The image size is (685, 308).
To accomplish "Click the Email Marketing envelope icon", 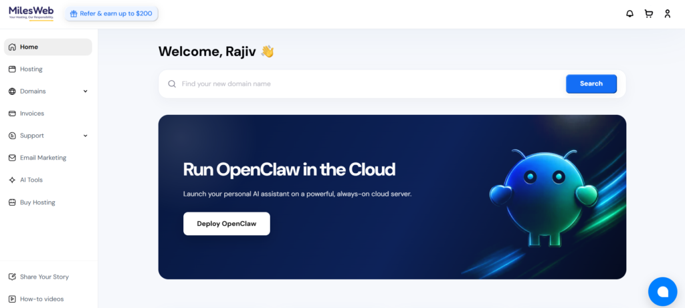I will tap(12, 158).
